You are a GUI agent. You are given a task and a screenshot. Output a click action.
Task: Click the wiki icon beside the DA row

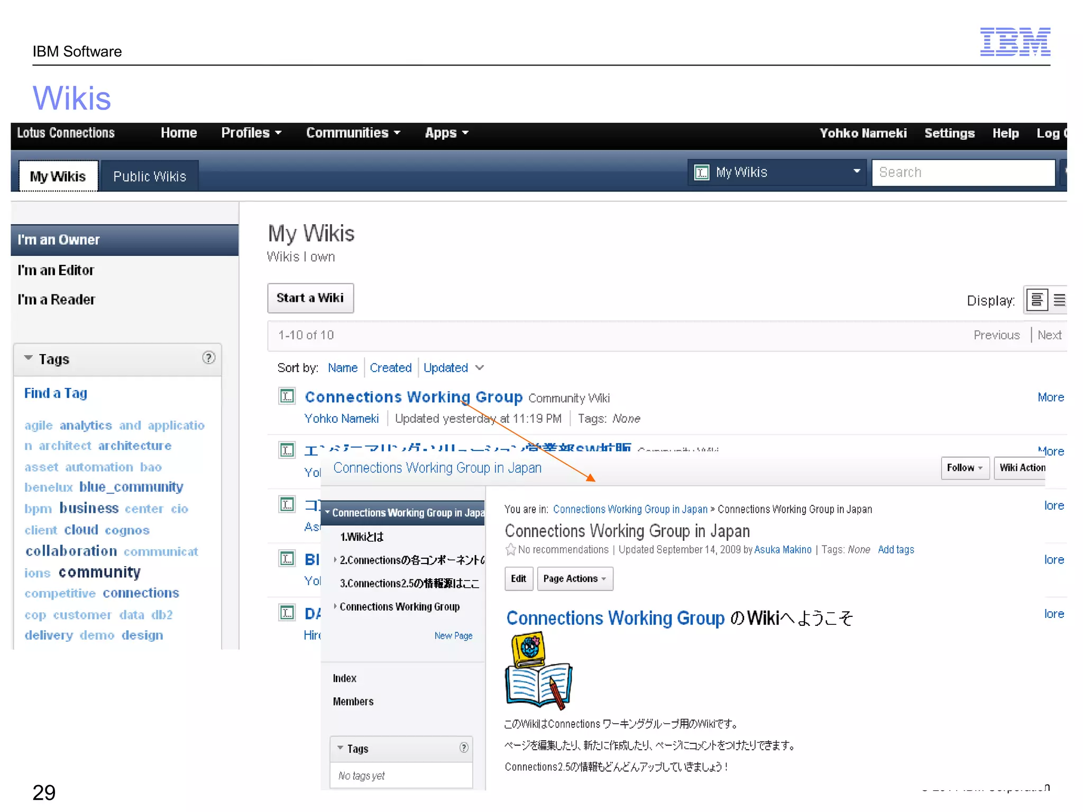pyautogui.click(x=287, y=613)
